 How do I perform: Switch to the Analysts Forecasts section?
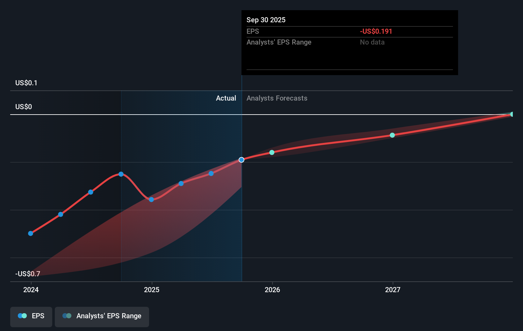[277, 98]
